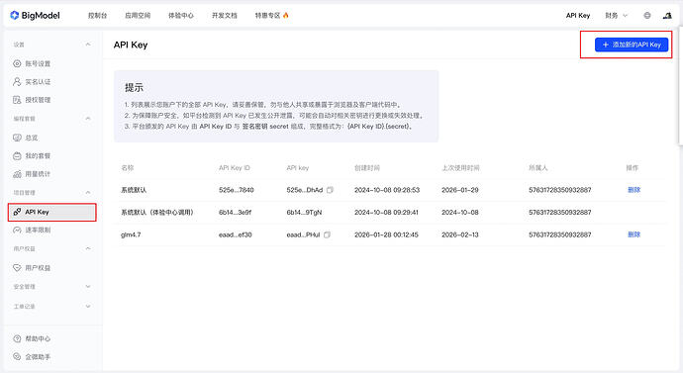
Task: Click the BigModel logo
Action: pos(35,15)
